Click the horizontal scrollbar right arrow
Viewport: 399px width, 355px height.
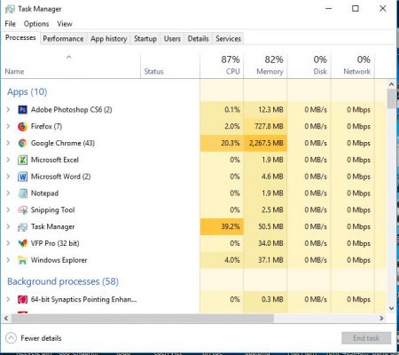tap(381, 319)
